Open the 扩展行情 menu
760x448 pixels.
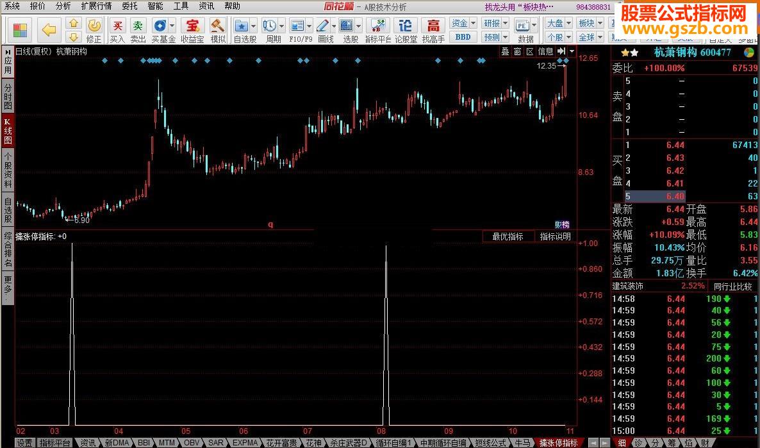pos(96,6)
